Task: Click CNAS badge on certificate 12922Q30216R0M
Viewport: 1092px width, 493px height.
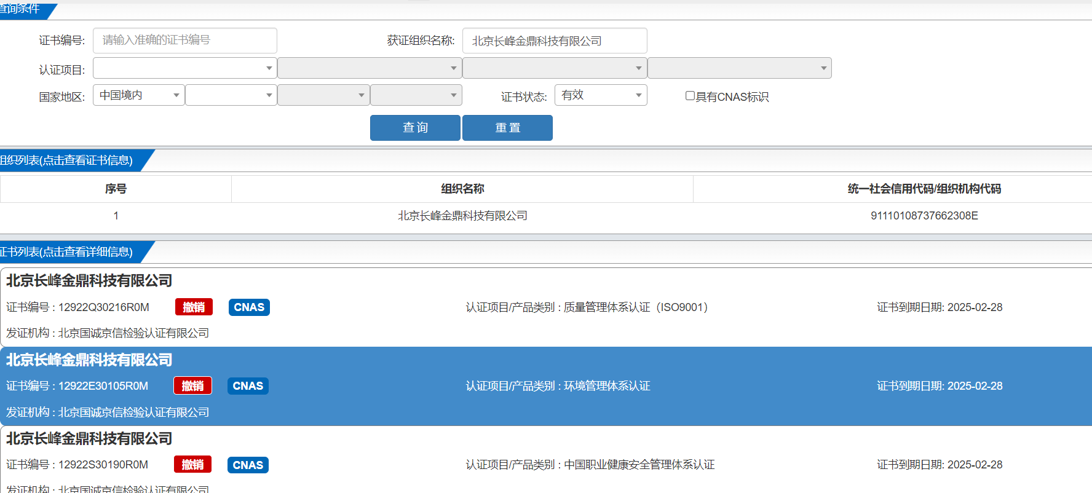Action: coord(249,307)
